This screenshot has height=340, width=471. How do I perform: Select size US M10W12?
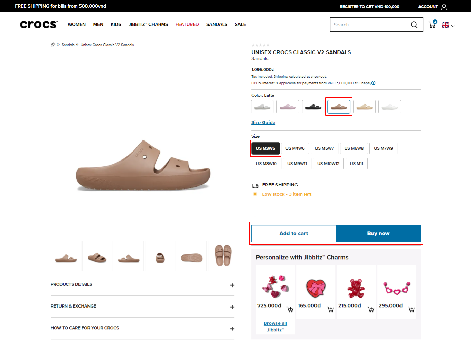point(328,164)
